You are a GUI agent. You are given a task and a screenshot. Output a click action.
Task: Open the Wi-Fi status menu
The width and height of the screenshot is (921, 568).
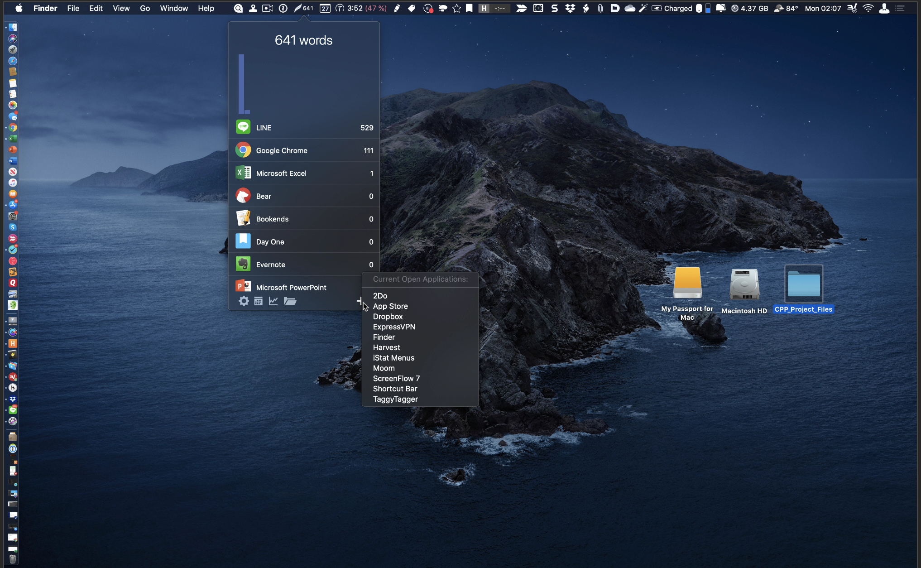868,8
